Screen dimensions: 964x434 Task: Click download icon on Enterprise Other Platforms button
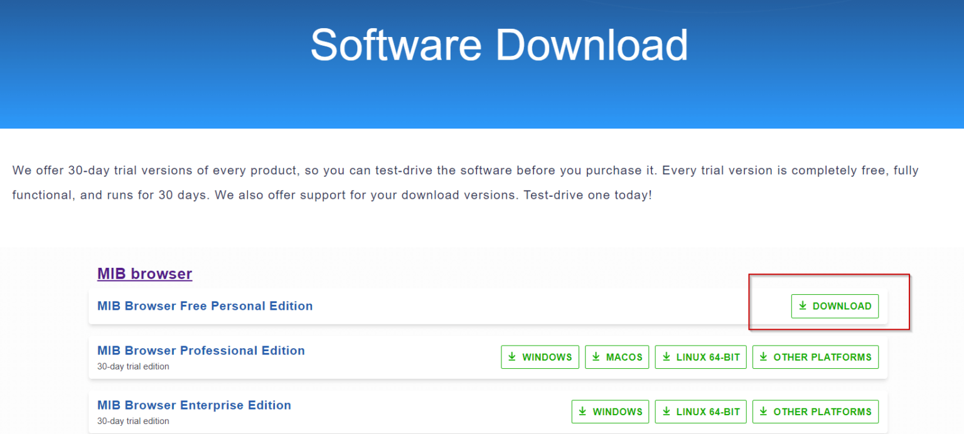(x=764, y=411)
